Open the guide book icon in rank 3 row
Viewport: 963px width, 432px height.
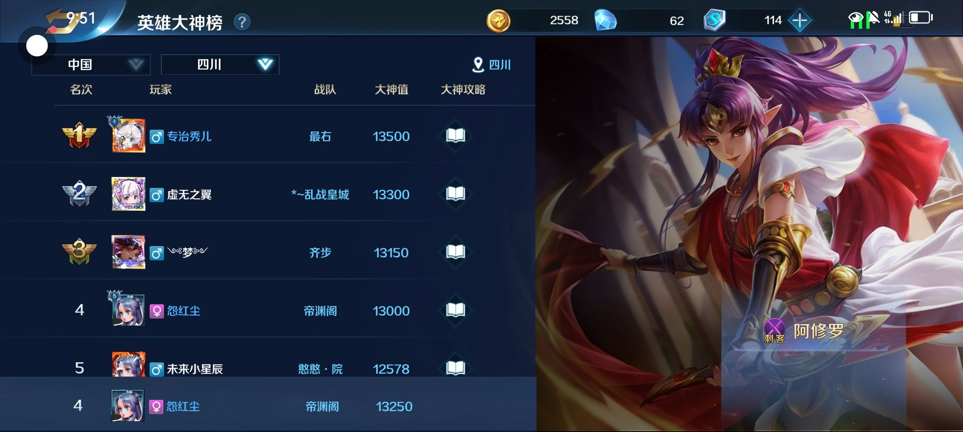456,252
